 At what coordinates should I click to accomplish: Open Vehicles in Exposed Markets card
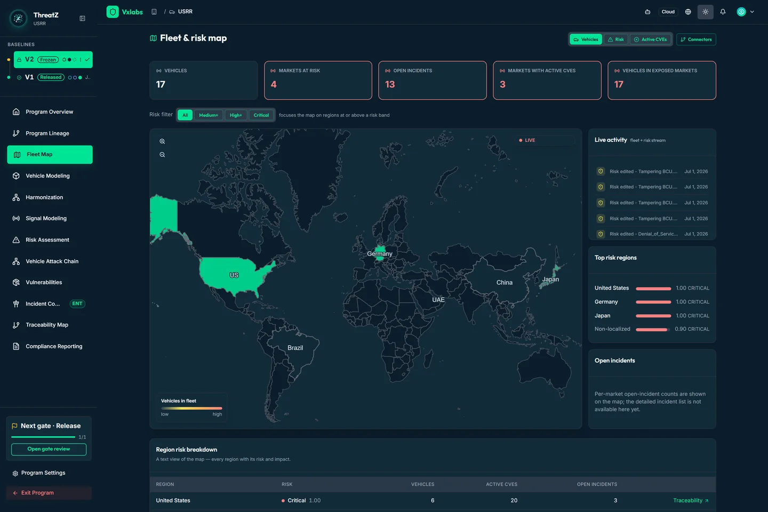pyautogui.click(x=662, y=81)
